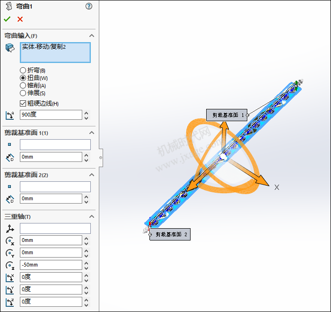Click the trim plane 1 reference selection box
The image size is (331, 312).
(55, 144)
